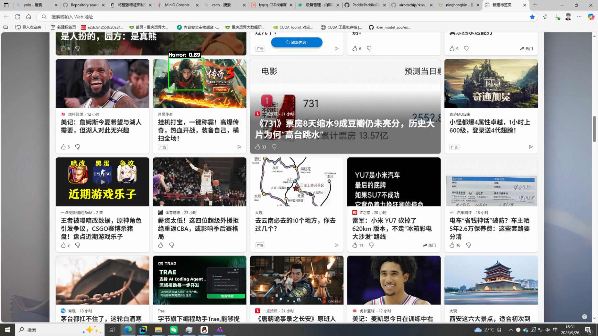Launch PyCharm from the taskbar
This screenshot has width=598, height=336.
pos(143,330)
